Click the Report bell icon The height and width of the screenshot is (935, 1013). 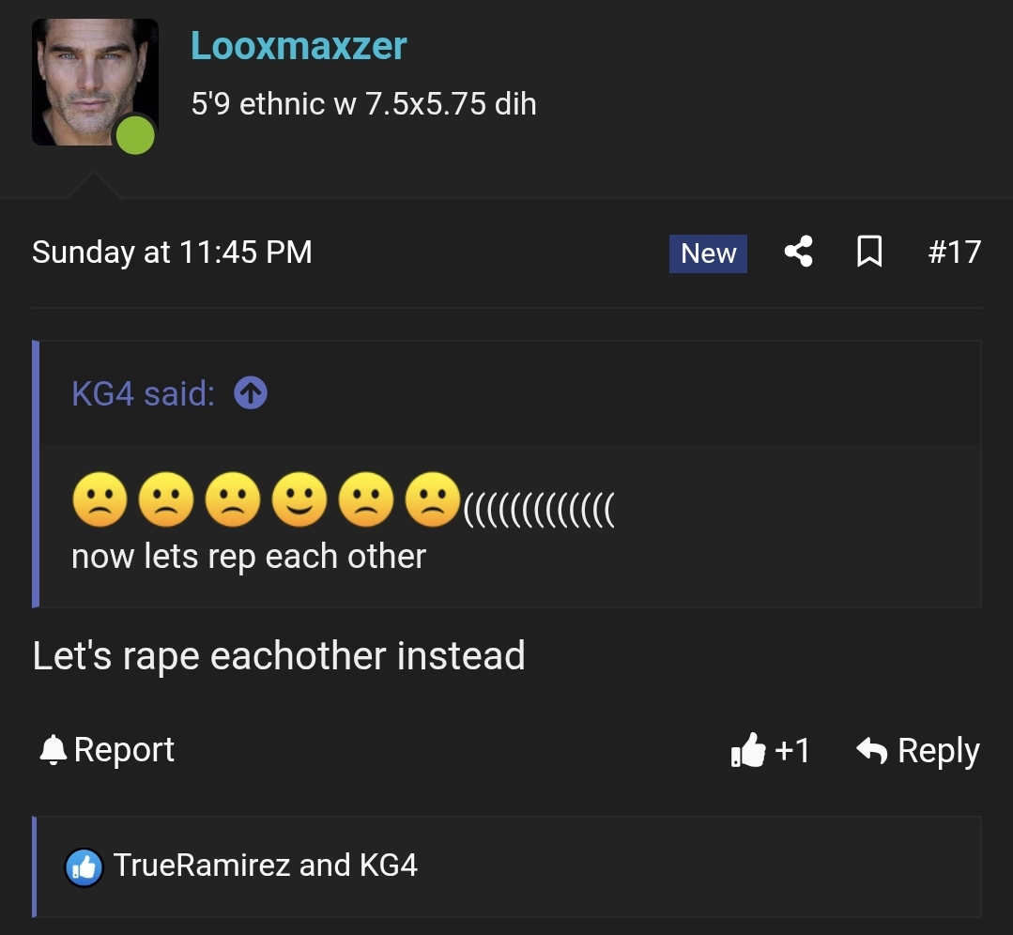pos(54,750)
